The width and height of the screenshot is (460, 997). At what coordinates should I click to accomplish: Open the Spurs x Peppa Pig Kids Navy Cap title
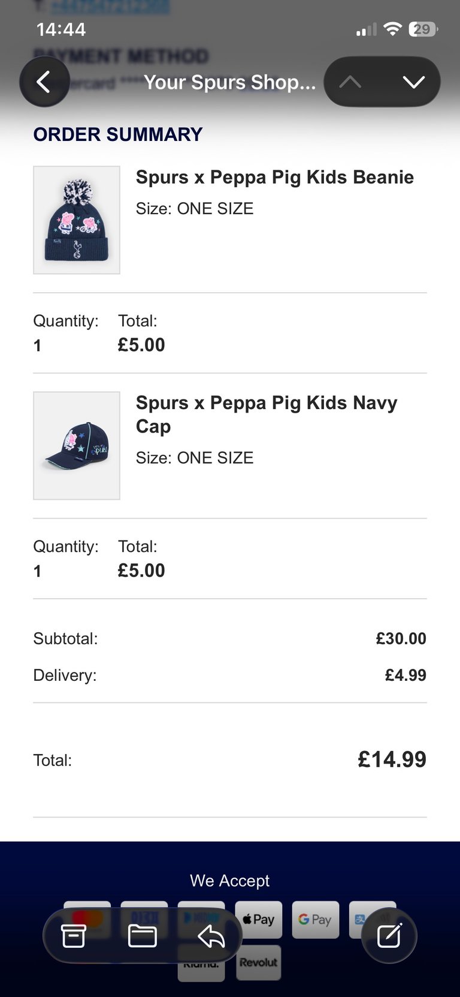[267, 415]
